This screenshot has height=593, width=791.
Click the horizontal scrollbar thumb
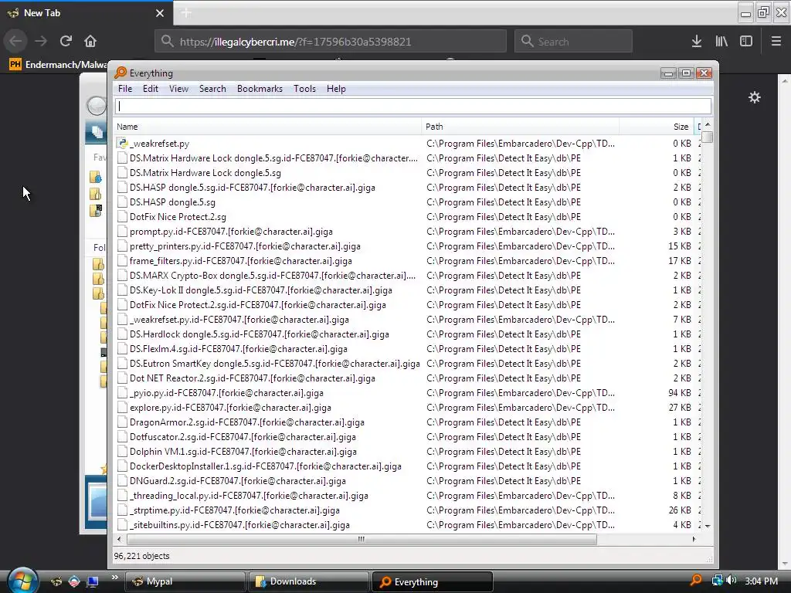362,539
